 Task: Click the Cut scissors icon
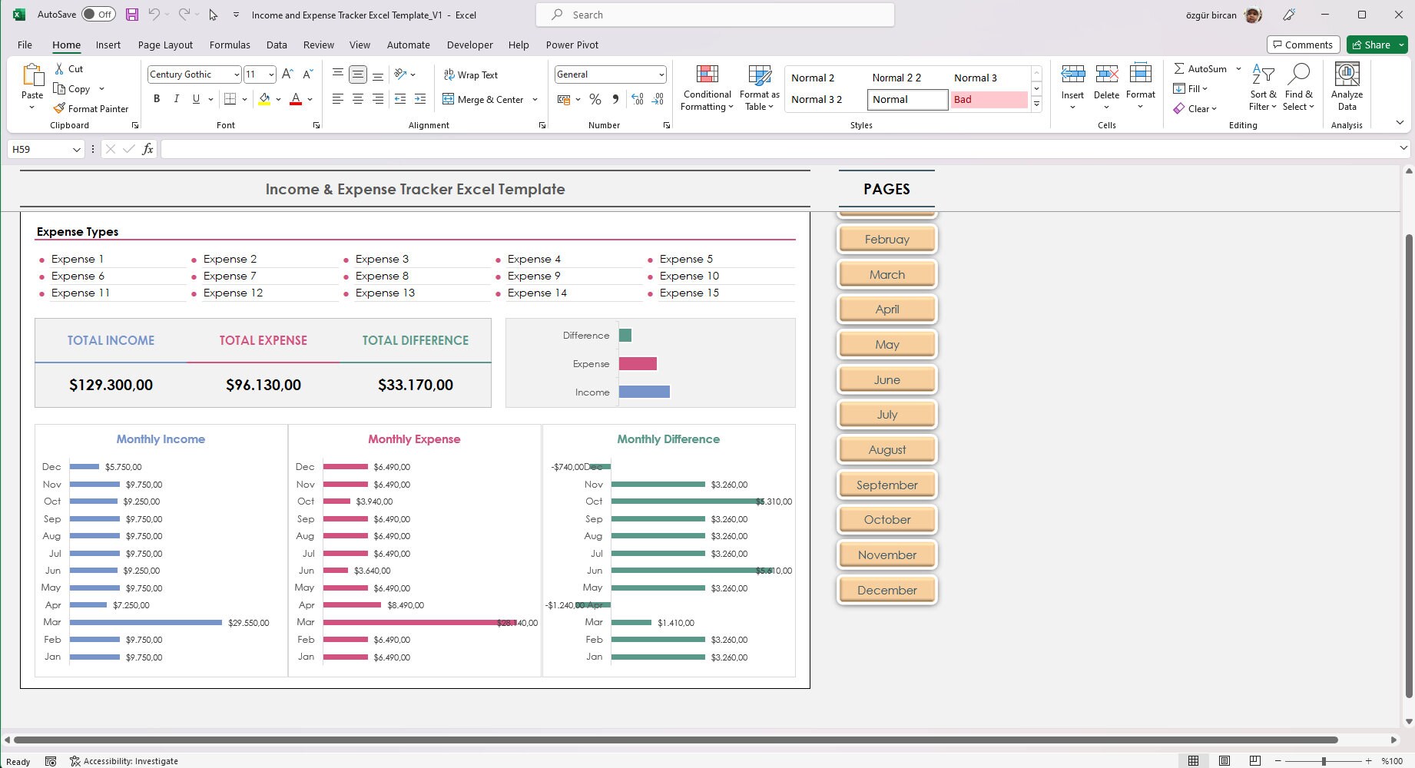60,68
